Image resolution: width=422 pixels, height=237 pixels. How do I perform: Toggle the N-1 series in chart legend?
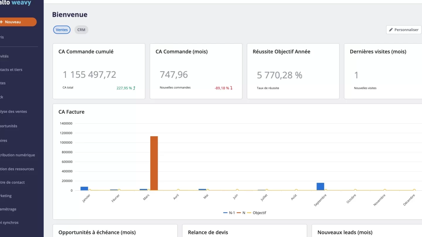point(229,213)
